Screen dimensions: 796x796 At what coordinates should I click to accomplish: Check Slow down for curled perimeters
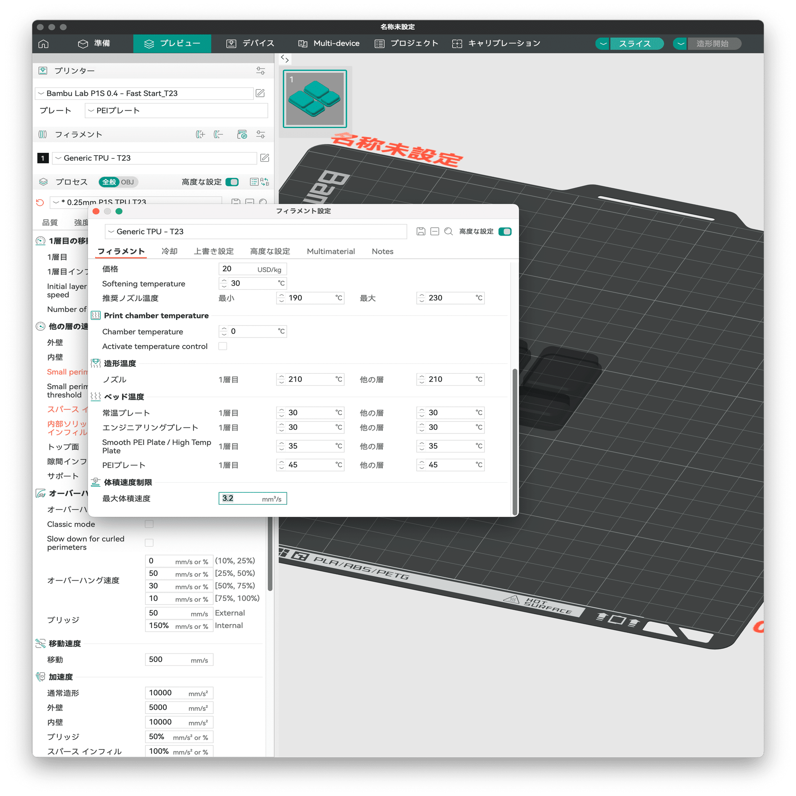149,542
